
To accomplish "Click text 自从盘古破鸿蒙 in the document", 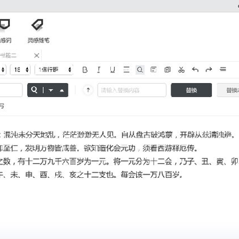I will pyautogui.click(x=147, y=135).
